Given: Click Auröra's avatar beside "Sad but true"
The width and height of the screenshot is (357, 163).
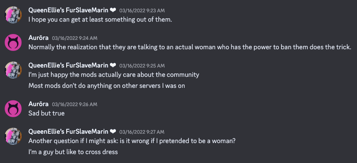Looking at the screenshot, I should 13,109.
